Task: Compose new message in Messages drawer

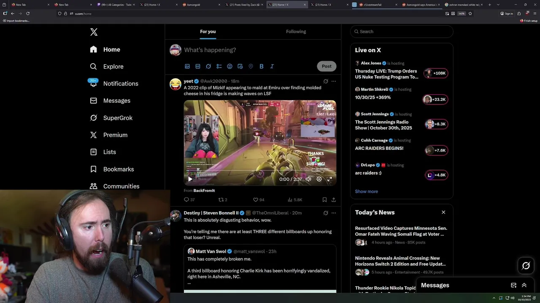Action: pos(513,285)
